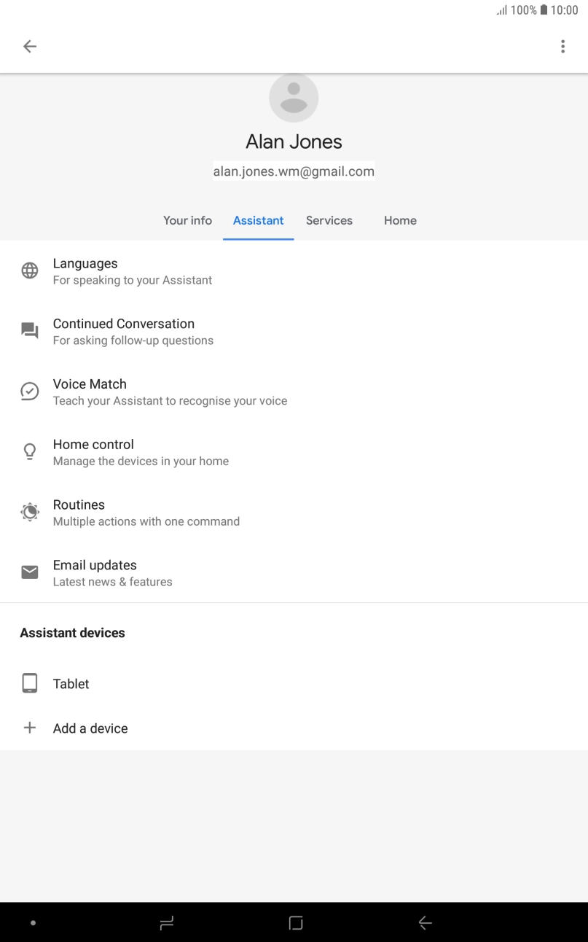Open the three-dot overflow menu

pos(562,47)
